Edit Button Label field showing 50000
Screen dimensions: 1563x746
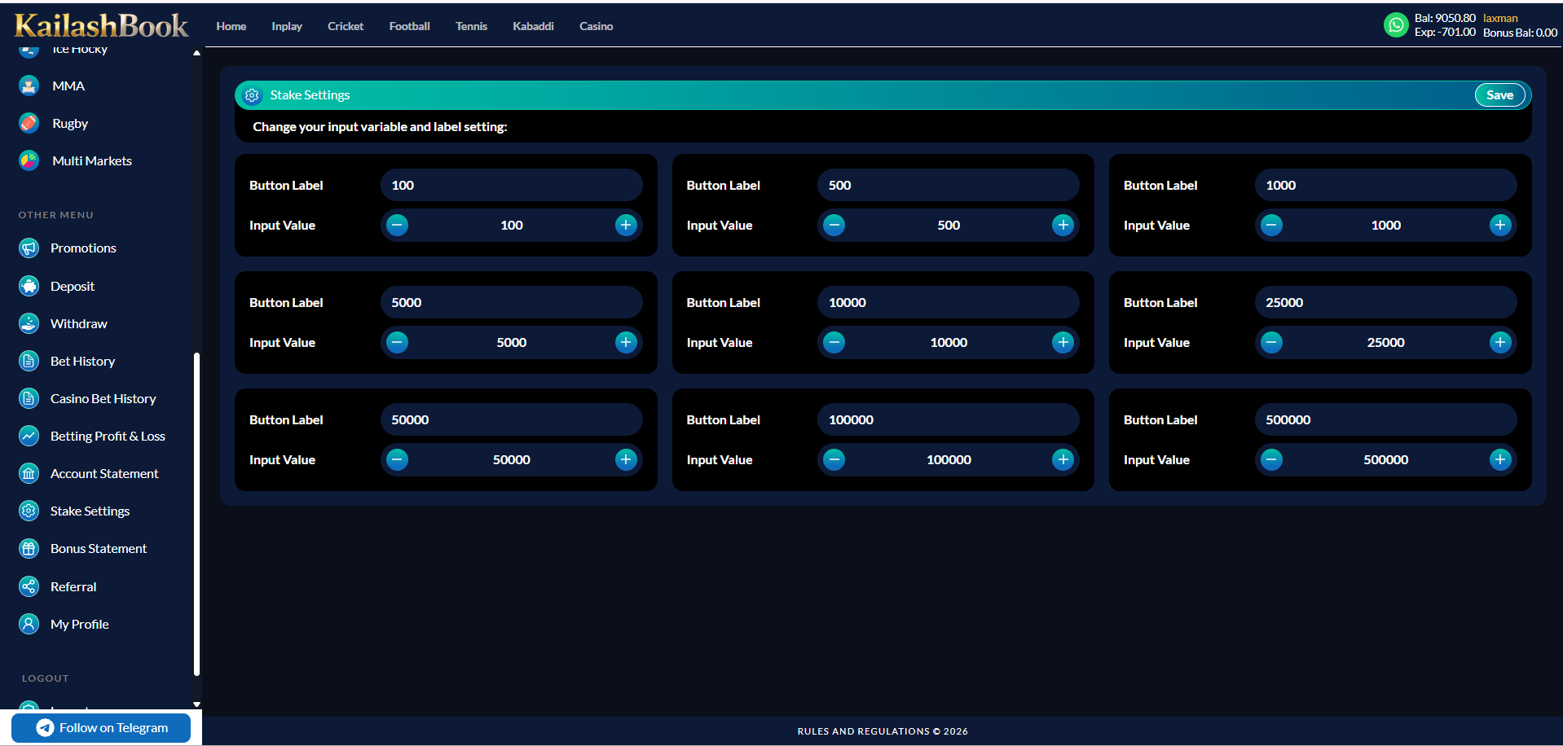511,419
